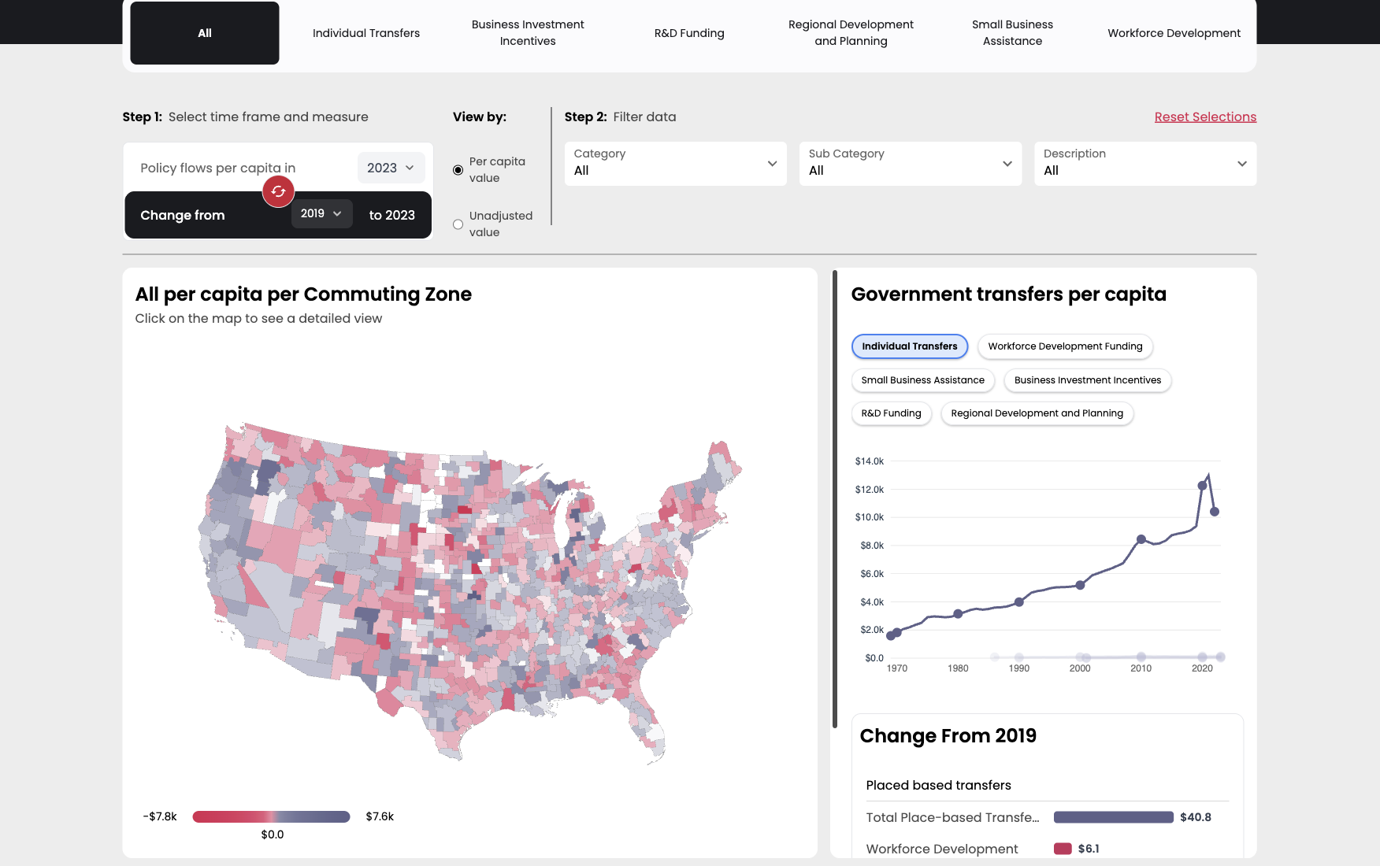
Task: Click the Reset Selections link
Action: click(1205, 117)
